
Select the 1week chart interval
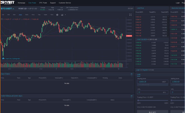45,15
